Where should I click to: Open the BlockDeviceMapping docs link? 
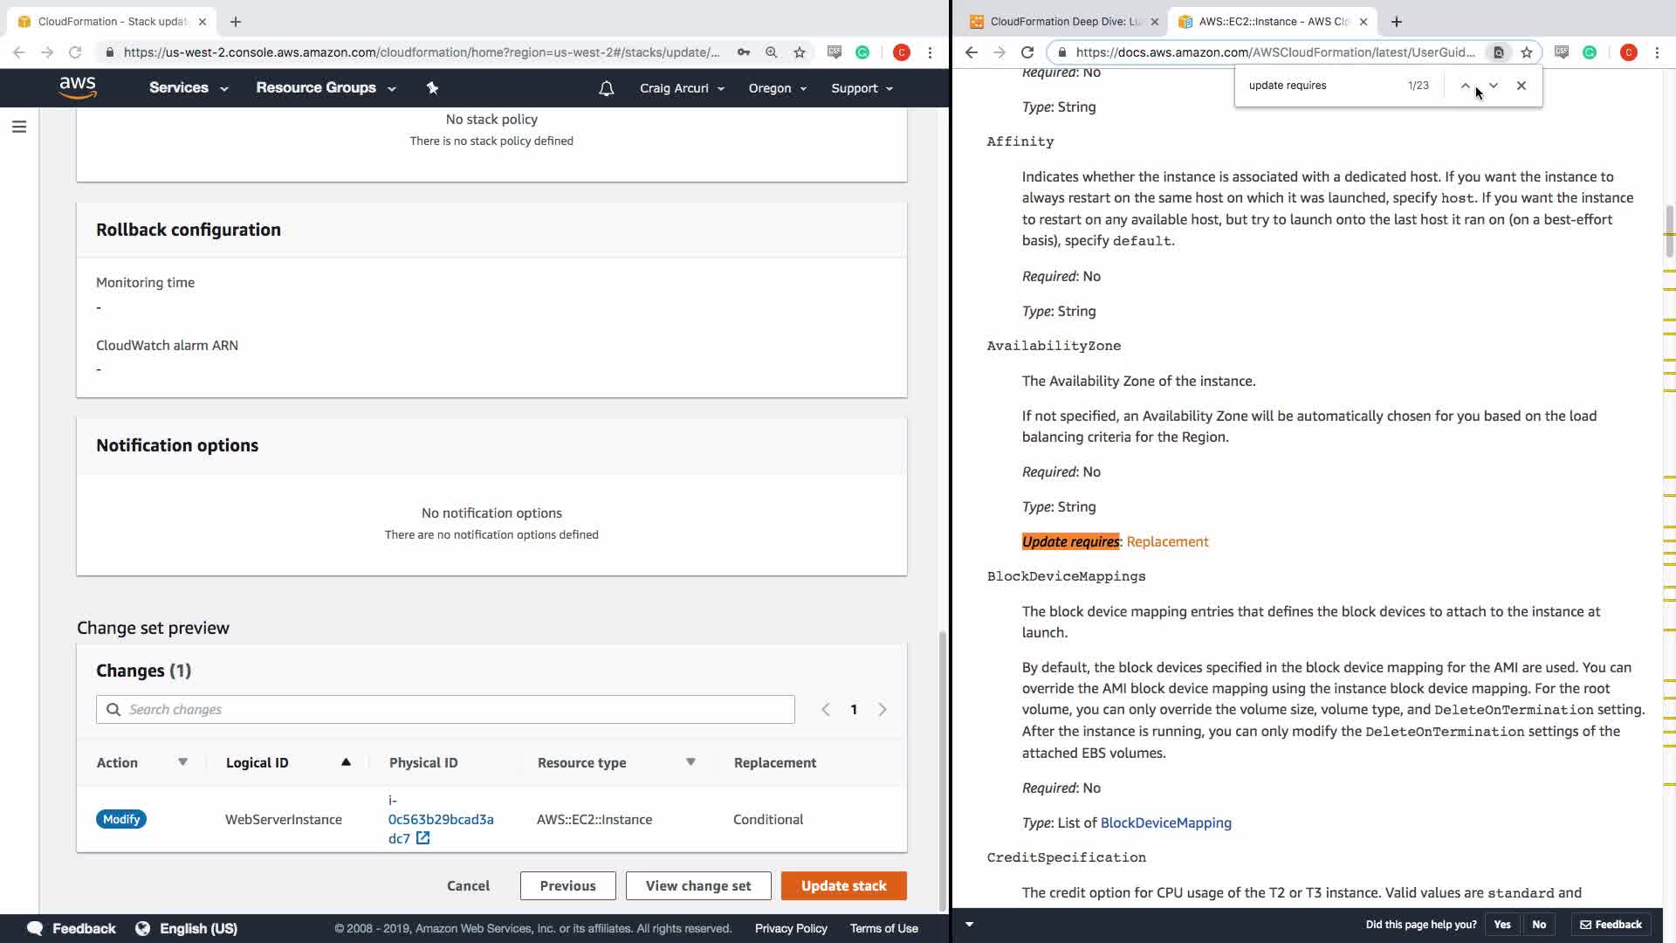1165,823
